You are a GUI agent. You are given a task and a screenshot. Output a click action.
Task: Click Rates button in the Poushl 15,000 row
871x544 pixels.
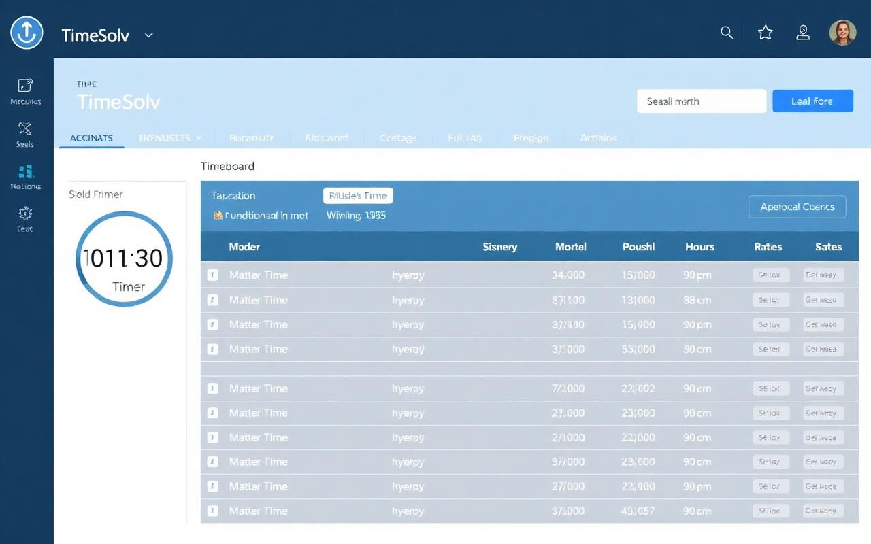(771, 275)
